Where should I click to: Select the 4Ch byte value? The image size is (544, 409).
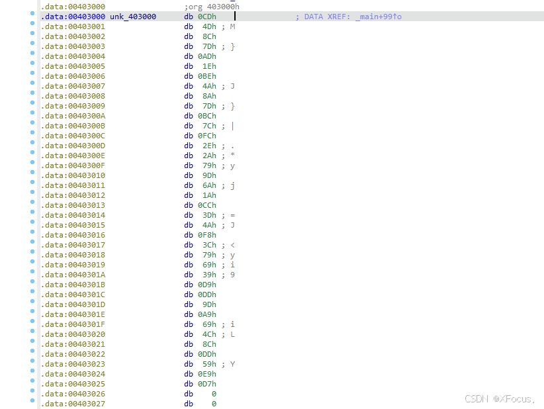pyautogui.click(x=209, y=334)
